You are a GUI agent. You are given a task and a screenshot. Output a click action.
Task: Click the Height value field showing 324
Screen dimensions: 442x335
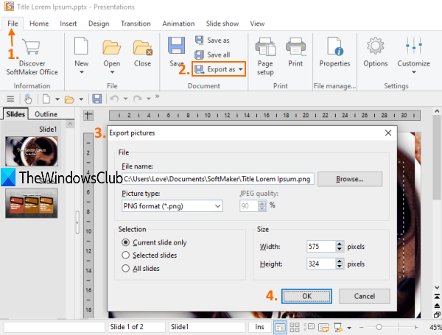[x=321, y=264]
